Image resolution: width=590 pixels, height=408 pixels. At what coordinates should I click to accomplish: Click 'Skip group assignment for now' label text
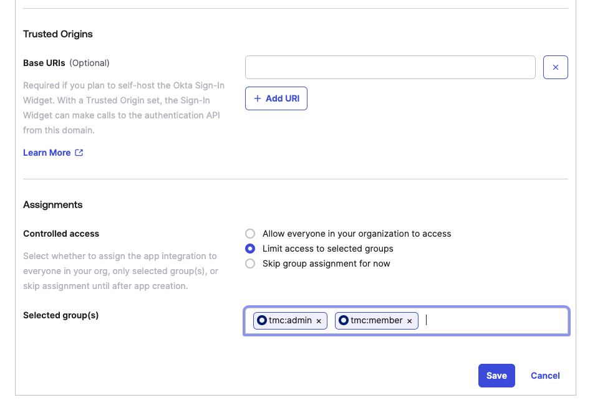click(x=326, y=263)
